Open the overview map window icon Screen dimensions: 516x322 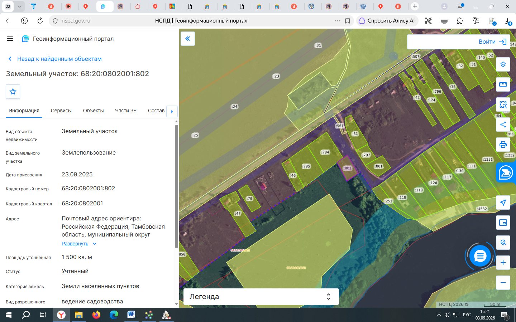(x=503, y=223)
